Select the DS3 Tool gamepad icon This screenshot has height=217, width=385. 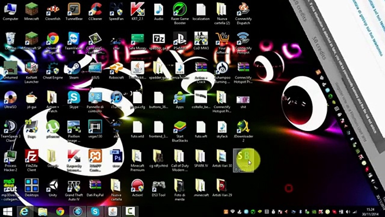point(159,188)
